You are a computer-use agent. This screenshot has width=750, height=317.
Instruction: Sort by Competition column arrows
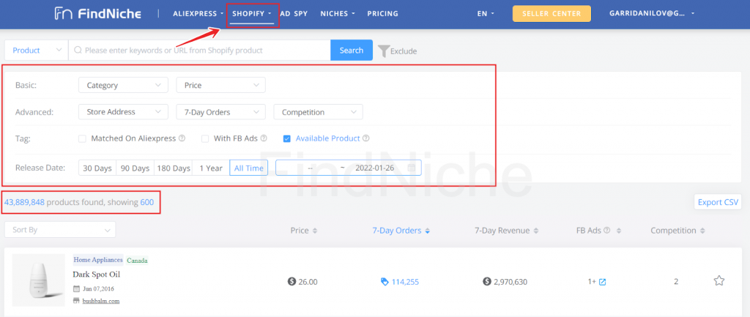point(702,231)
